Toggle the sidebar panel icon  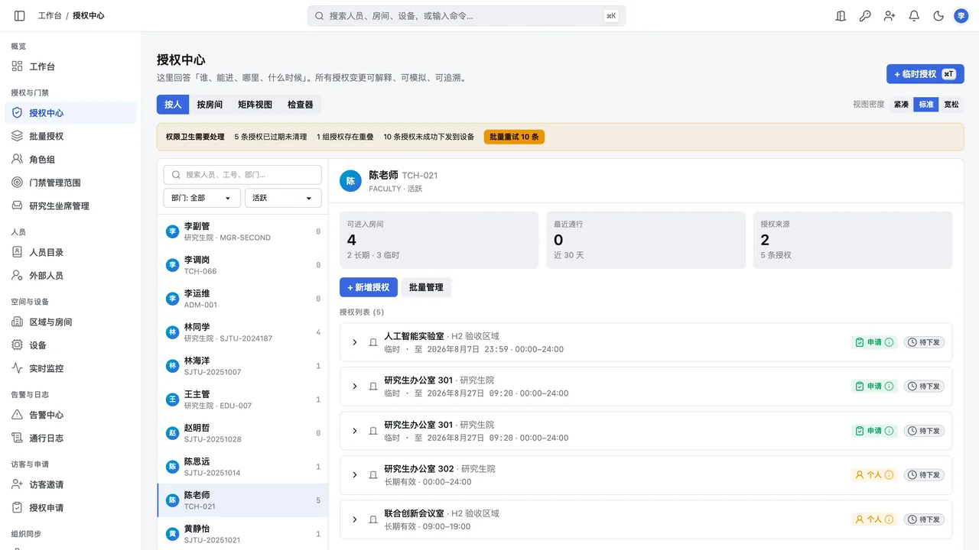pyautogui.click(x=20, y=15)
